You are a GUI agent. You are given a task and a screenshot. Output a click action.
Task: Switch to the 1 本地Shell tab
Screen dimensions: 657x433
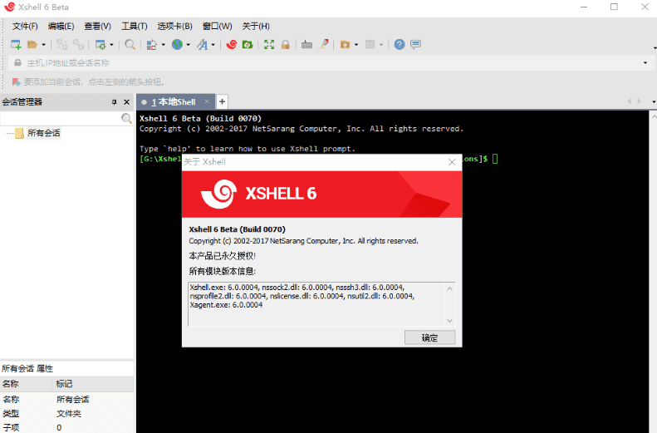[x=174, y=102]
